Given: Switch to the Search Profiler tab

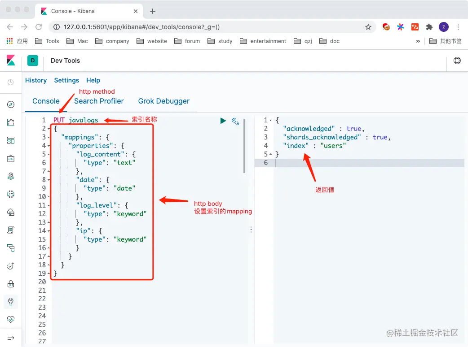Looking at the screenshot, I should click(99, 101).
